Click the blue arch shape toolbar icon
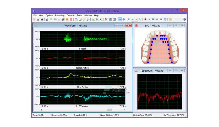The height and width of the screenshot is (127, 219). click(x=76, y=19)
